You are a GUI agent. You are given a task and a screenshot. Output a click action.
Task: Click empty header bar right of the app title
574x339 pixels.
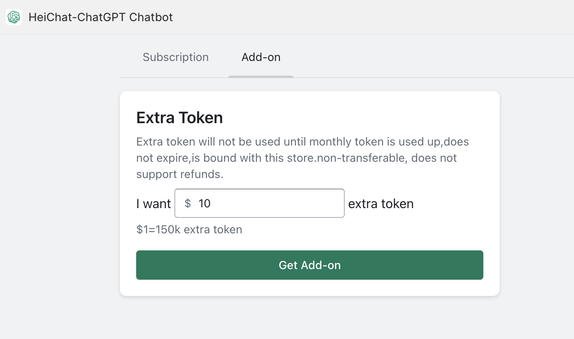(366, 17)
